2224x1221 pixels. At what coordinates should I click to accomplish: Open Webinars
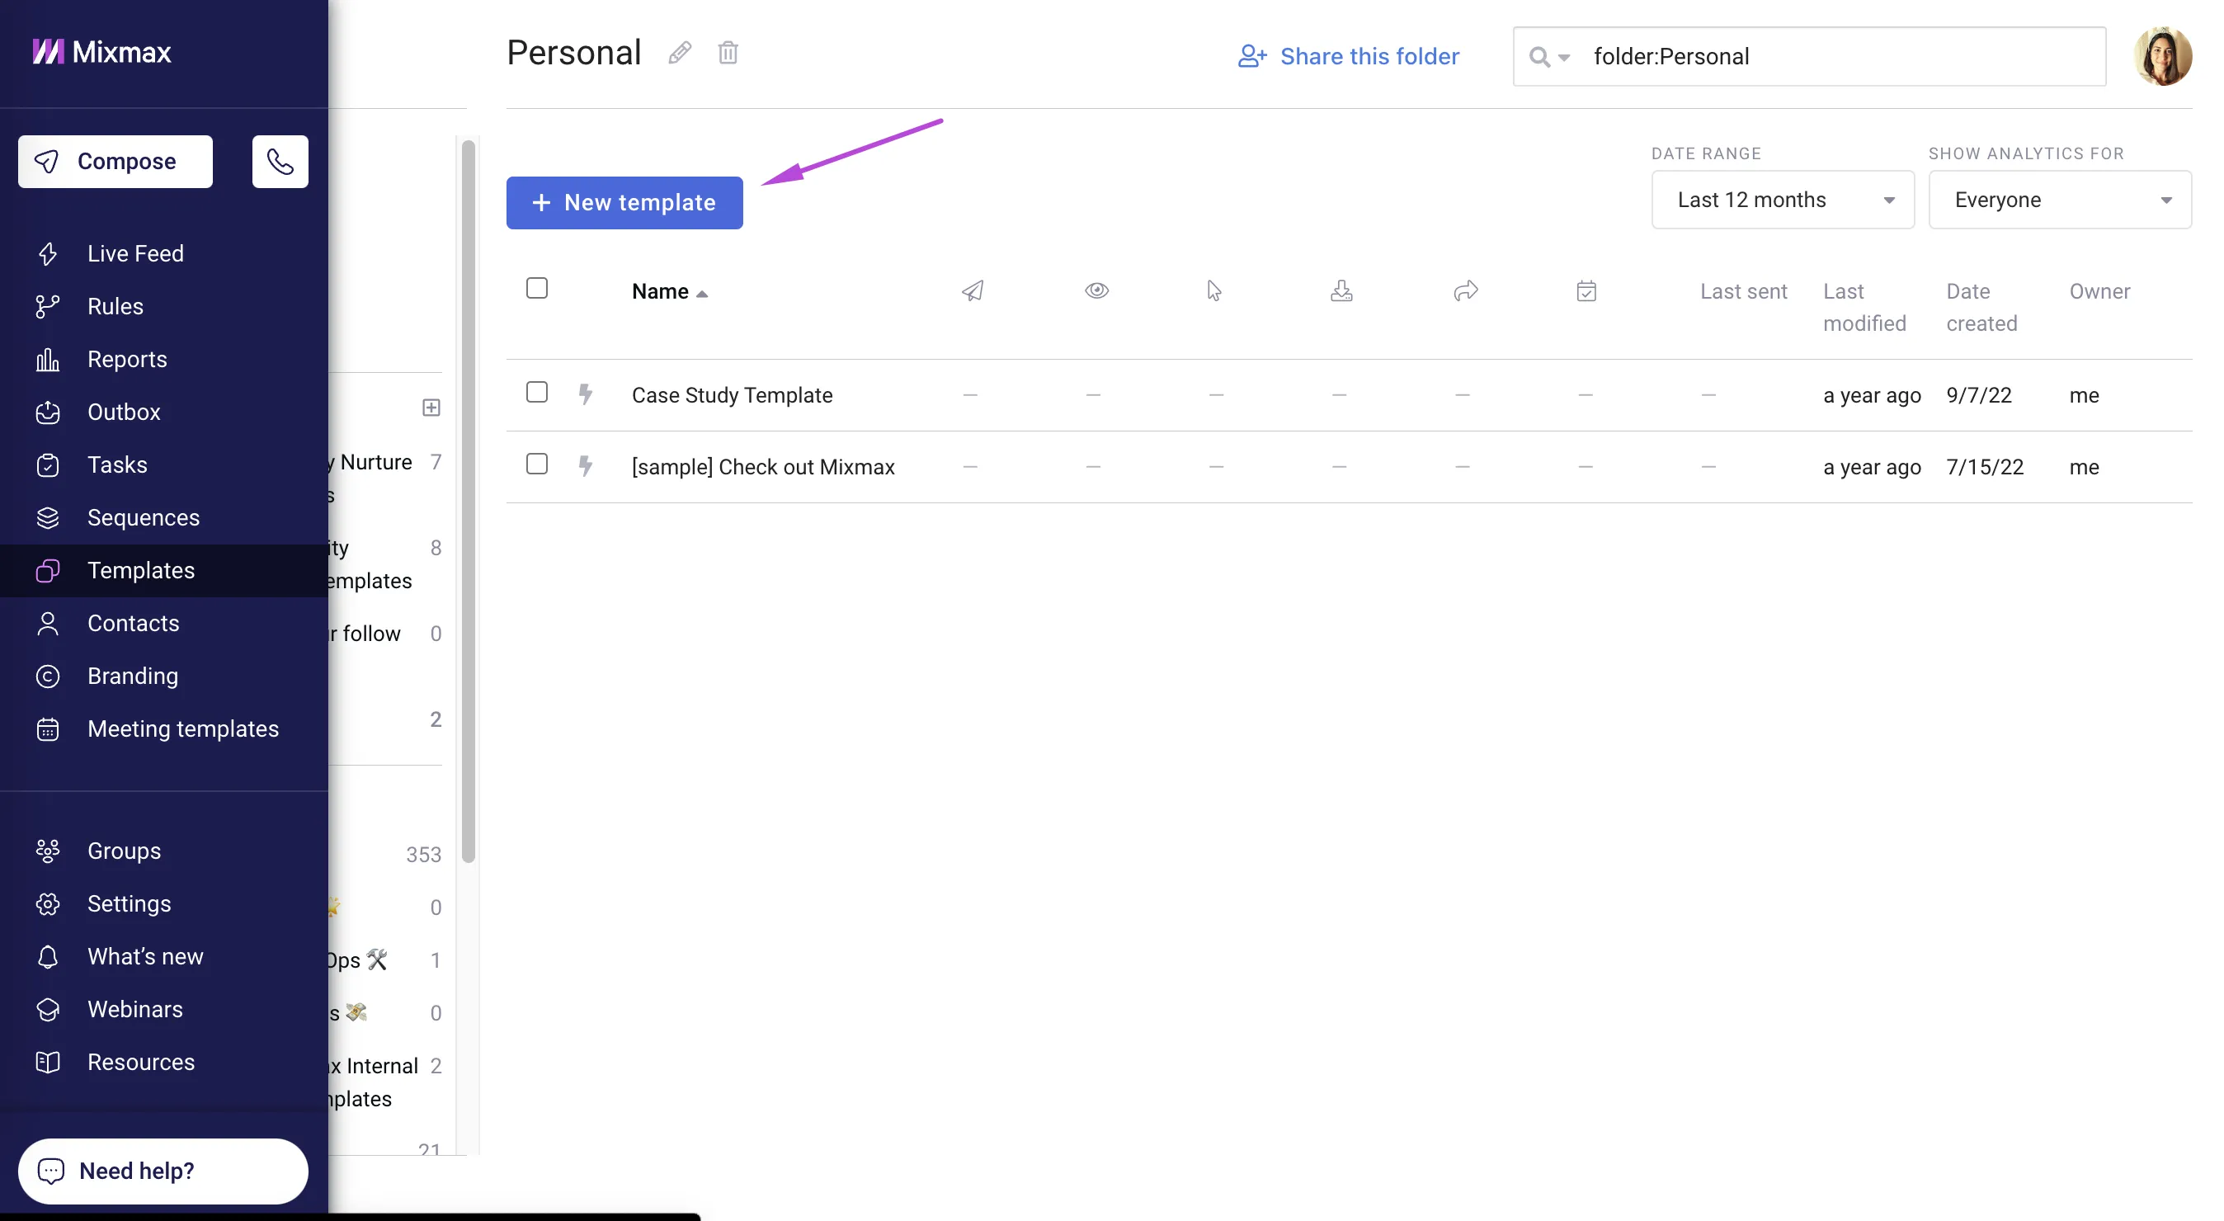[134, 1009]
